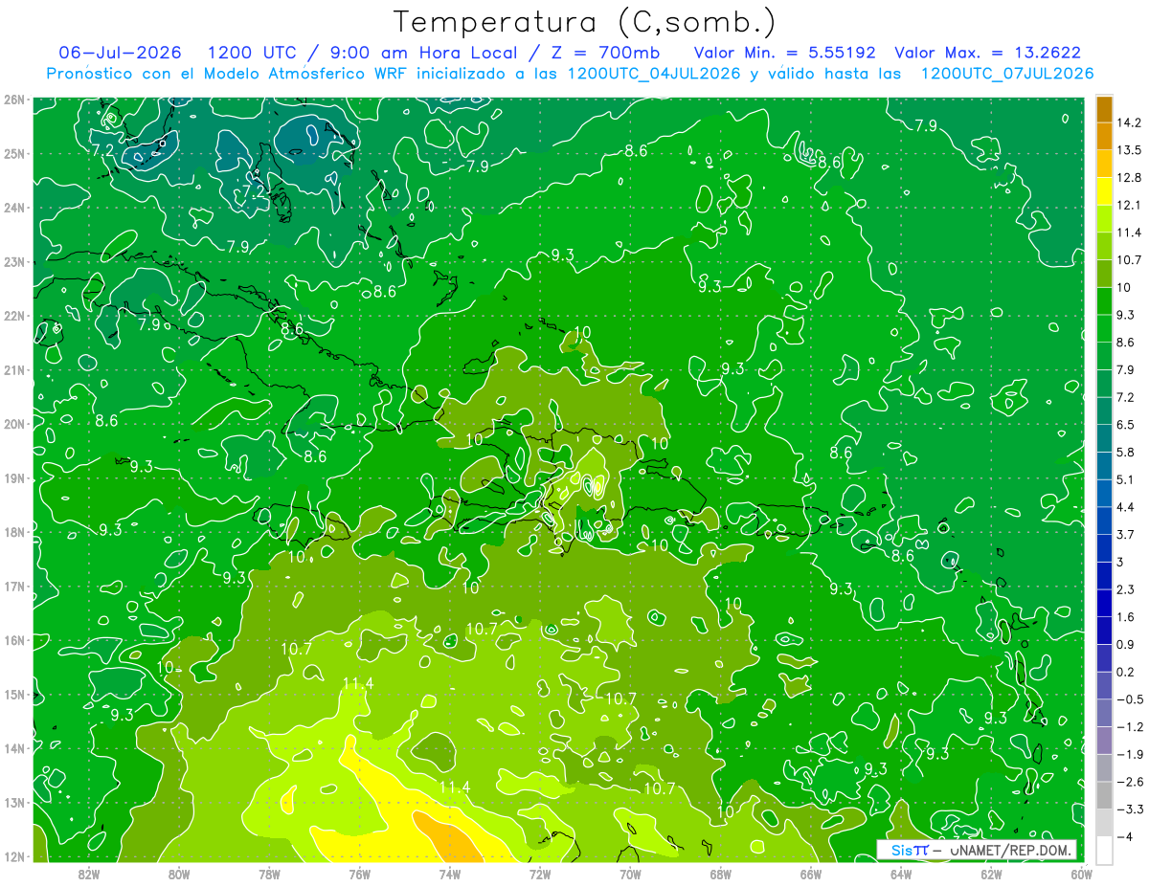1149x887 pixels.
Task: Click the 5.1 color scale label
Action: [x=1126, y=479]
